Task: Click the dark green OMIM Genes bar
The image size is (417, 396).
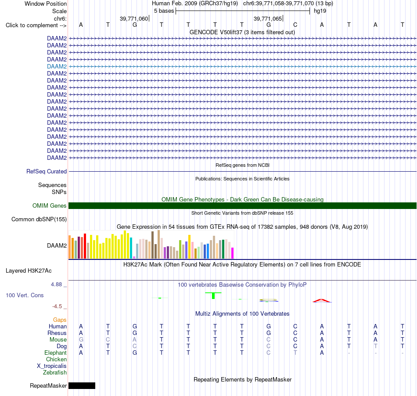Action: pyautogui.click(x=242, y=205)
